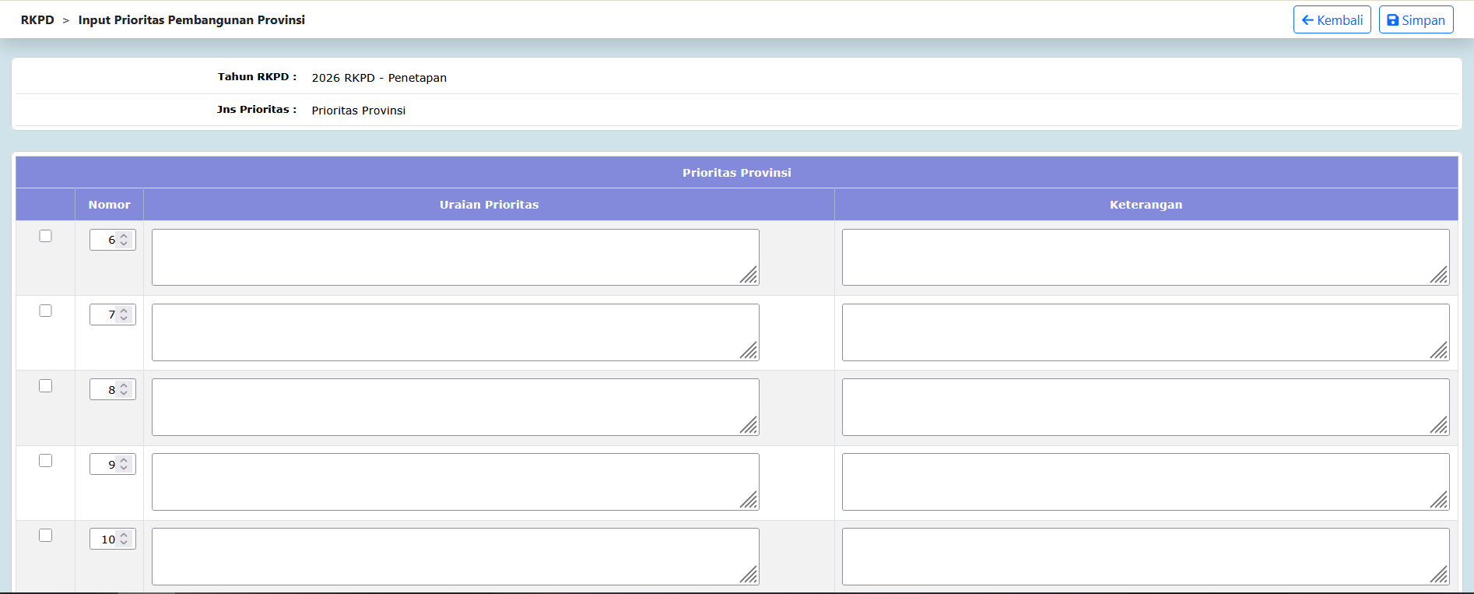Tick the checkbox for row number 6

(46, 236)
